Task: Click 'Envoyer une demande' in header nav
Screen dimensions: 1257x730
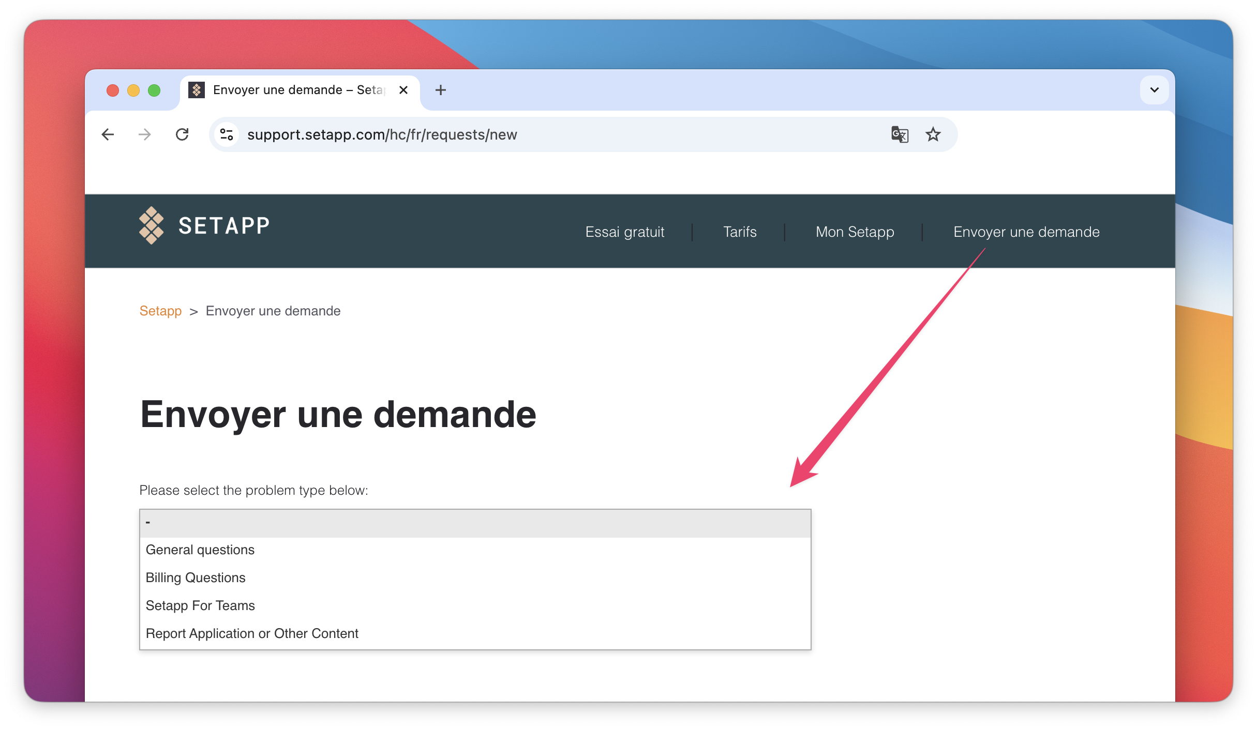Action: (1026, 232)
